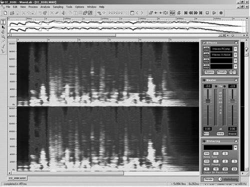
Task: Click the Record transport button
Action: [221, 13]
